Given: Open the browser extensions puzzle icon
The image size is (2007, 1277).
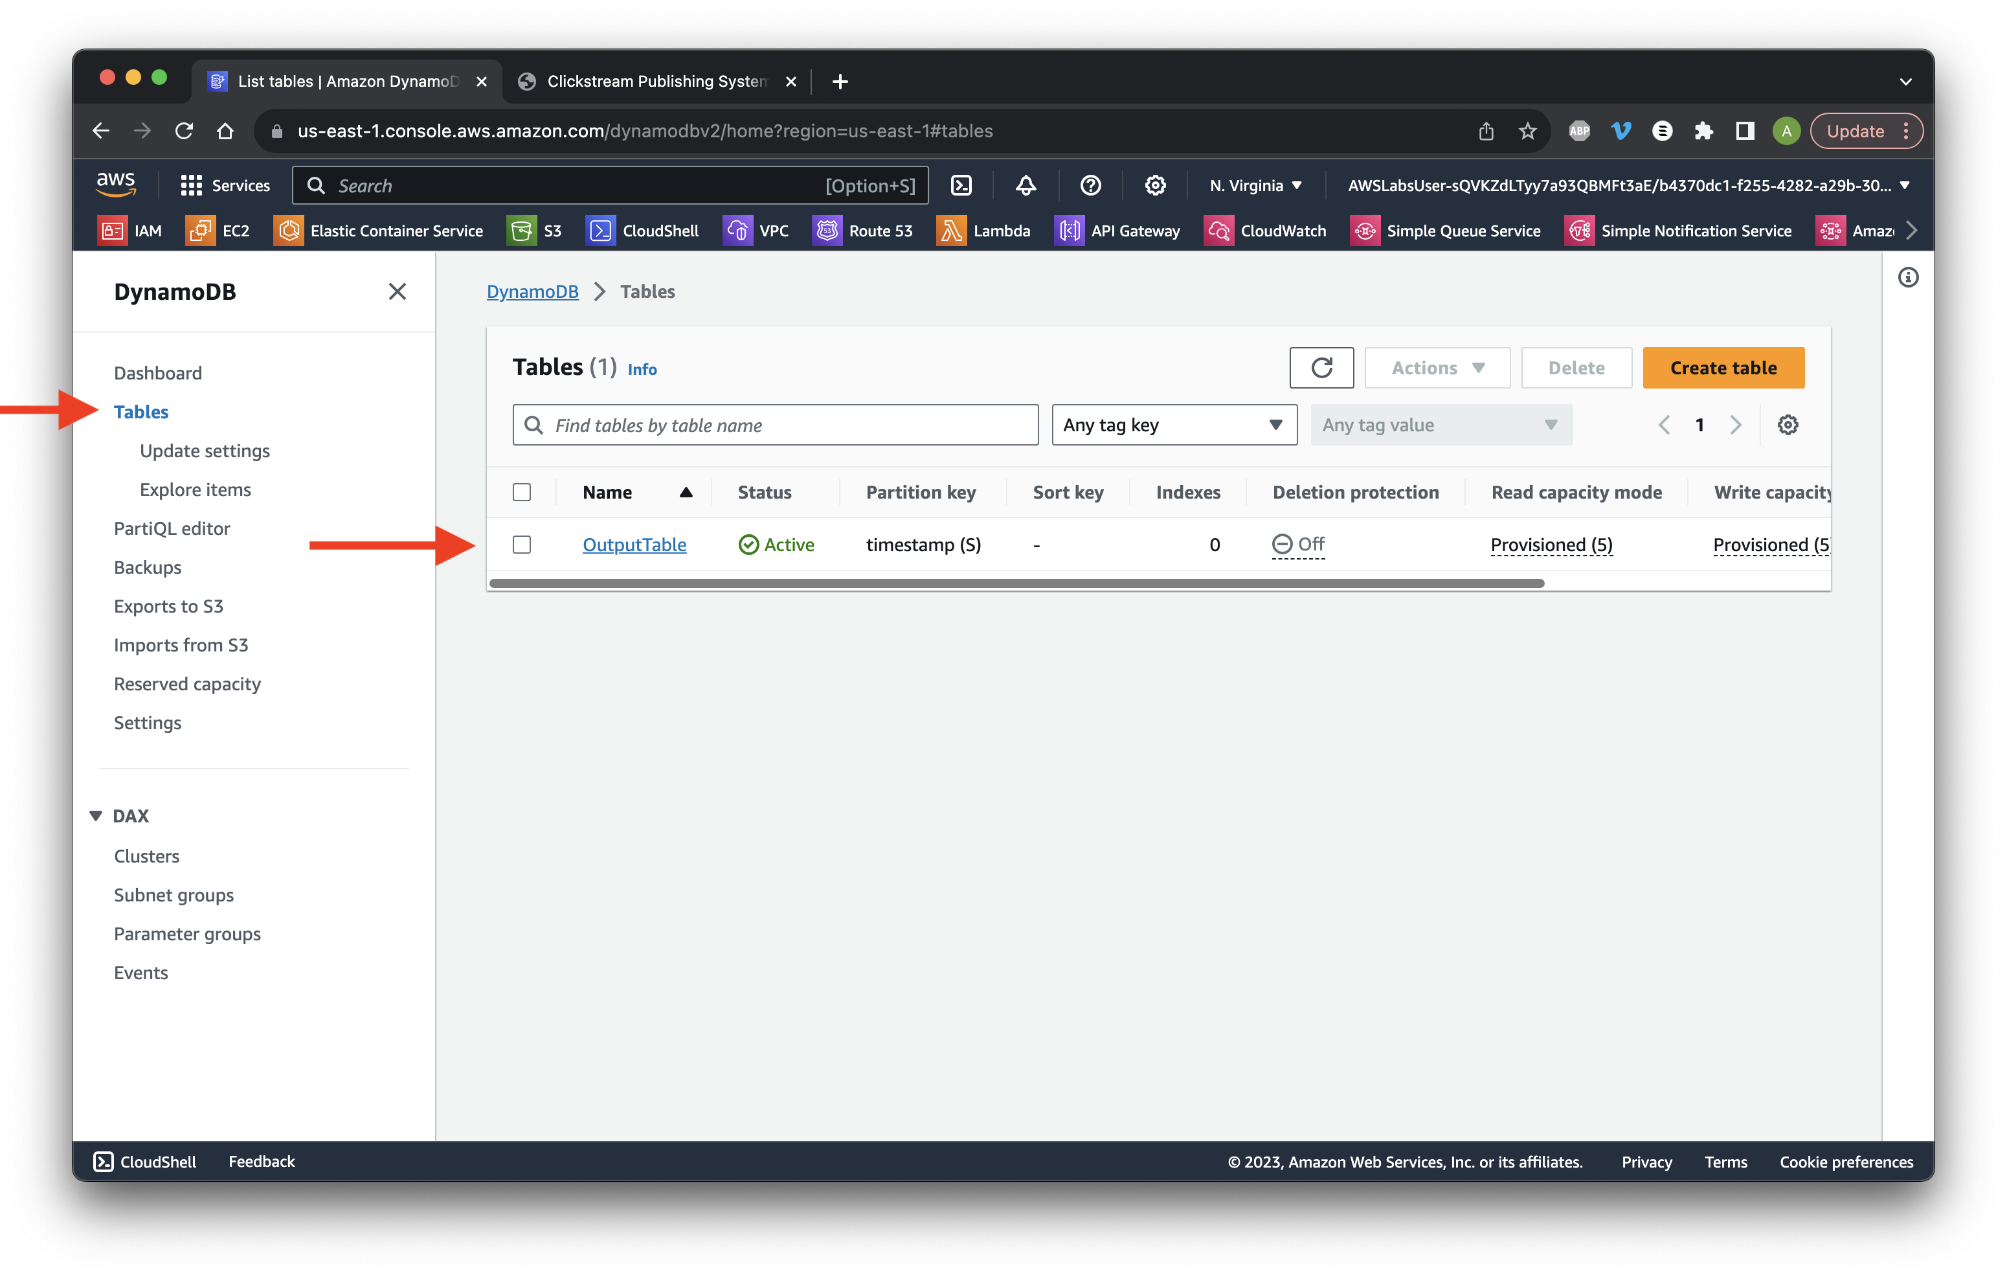Looking at the screenshot, I should click(1703, 131).
